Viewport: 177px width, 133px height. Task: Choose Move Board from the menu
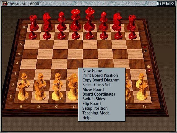[x=93, y=89]
